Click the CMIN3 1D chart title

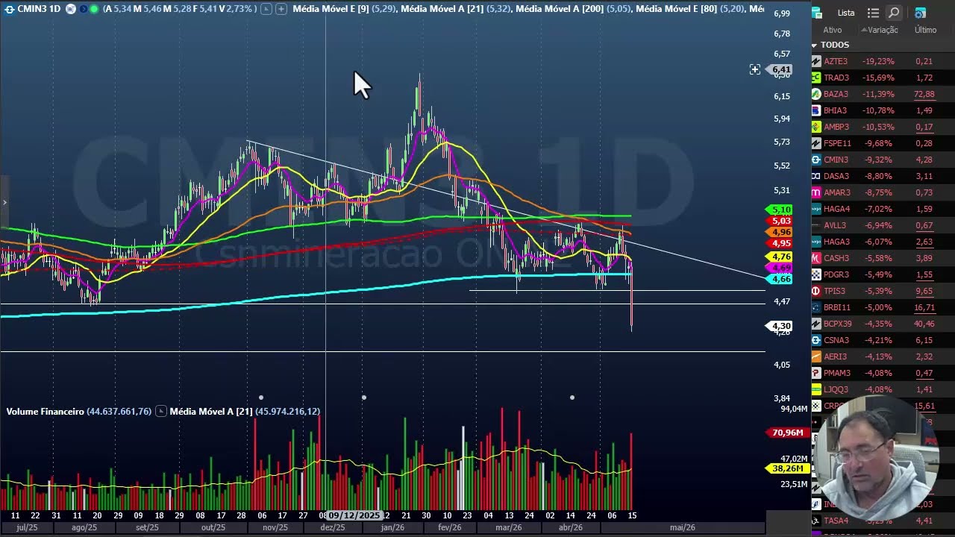[39, 9]
